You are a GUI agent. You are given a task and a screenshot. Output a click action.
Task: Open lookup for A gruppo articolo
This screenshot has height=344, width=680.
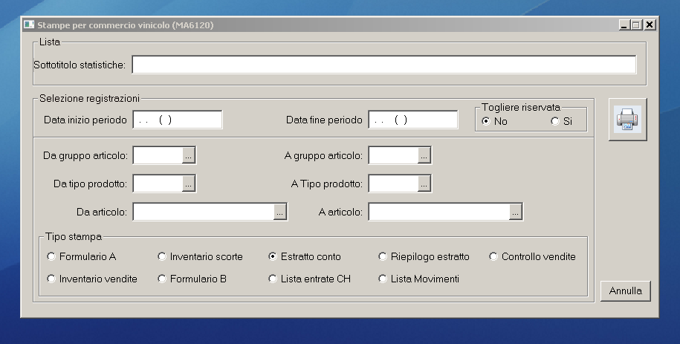point(424,155)
